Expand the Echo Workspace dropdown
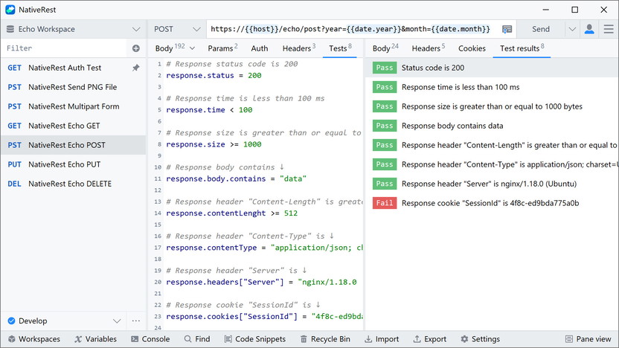Viewport: 619px width, 348px height. (x=136, y=29)
